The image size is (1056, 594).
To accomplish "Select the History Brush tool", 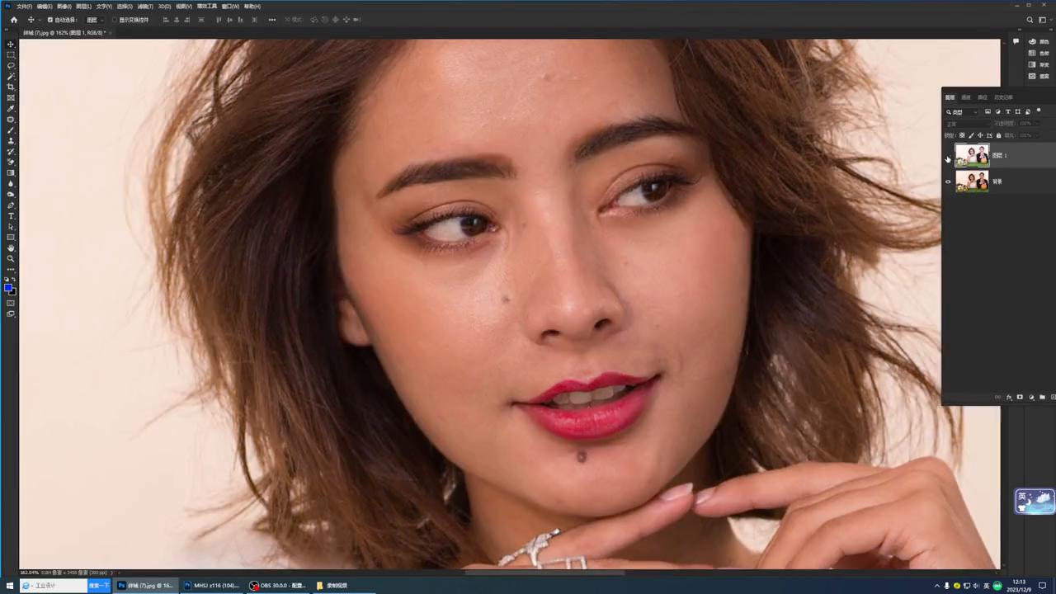I will pyautogui.click(x=11, y=151).
